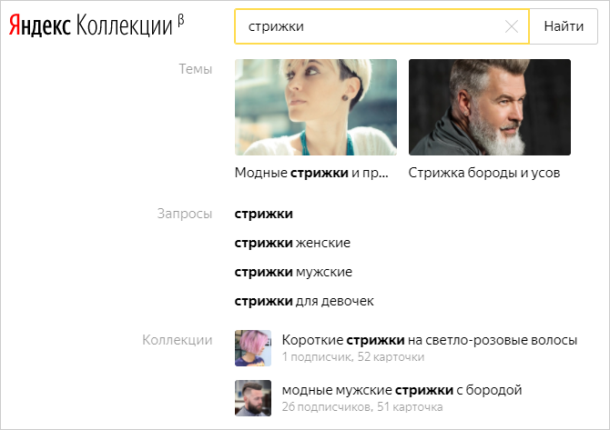
Task: Open collection Короткие стрижки на светло-розовые волосы
Action: click(430, 340)
